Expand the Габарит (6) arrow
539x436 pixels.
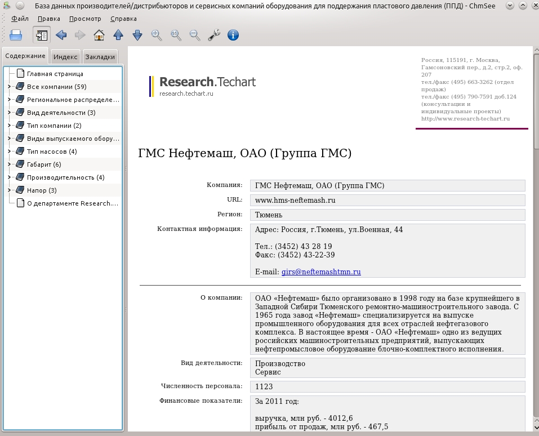pos(9,164)
